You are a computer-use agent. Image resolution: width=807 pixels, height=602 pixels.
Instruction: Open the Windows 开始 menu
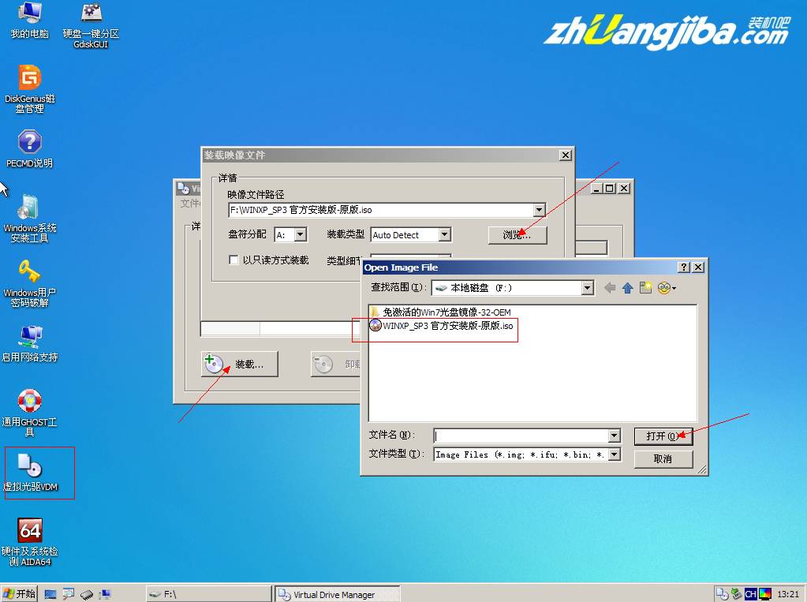17,593
